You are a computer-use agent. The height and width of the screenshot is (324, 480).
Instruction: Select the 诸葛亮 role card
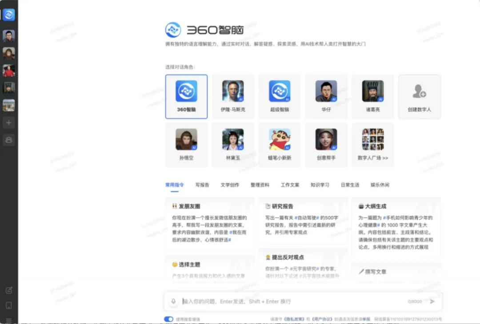pyautogui.click(x=372, y=97)
